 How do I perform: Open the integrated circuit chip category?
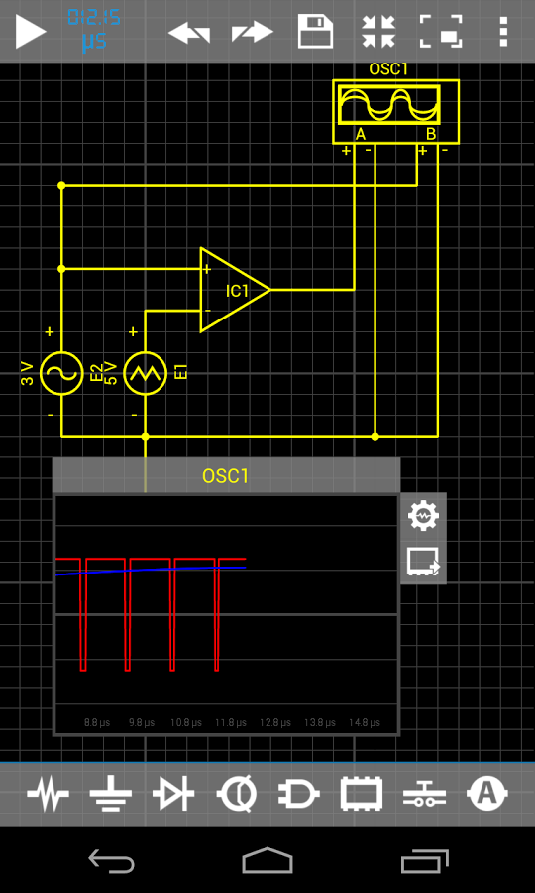pos(362,793)
